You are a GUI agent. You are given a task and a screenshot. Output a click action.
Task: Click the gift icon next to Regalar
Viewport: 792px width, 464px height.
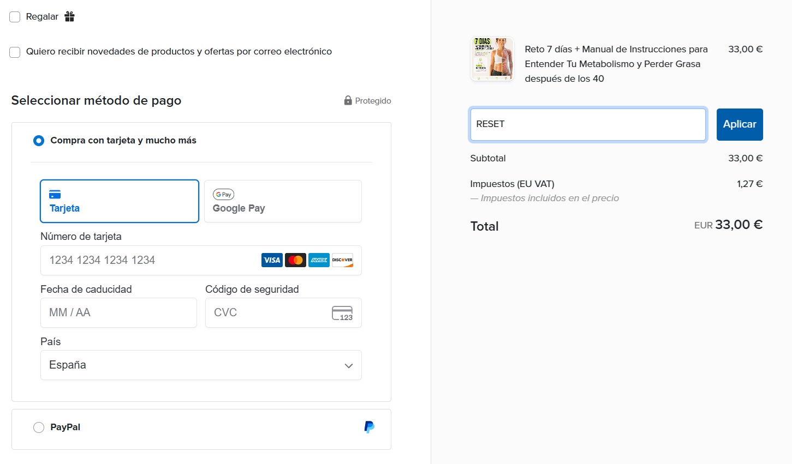69,16
